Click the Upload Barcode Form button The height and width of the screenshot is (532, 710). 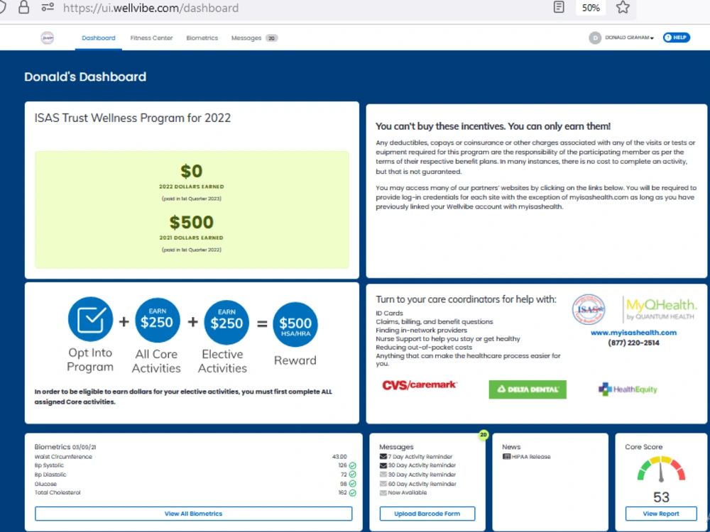point(427,514)
